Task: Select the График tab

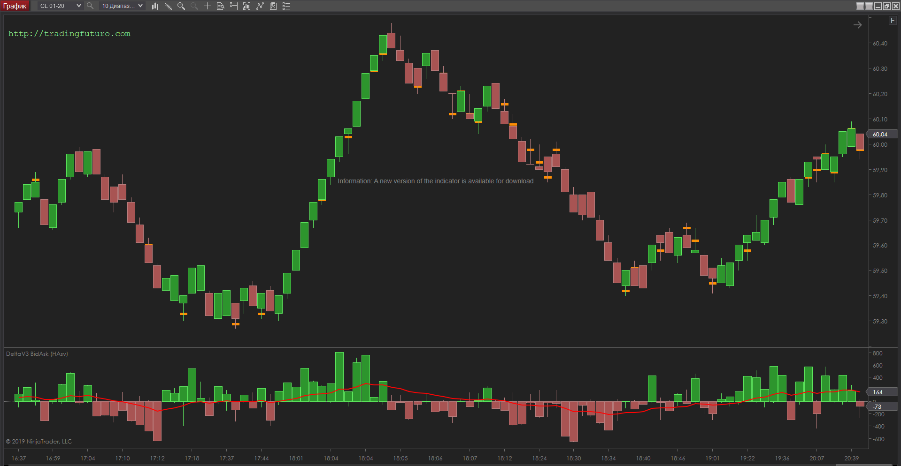Action: pos(15,6)
